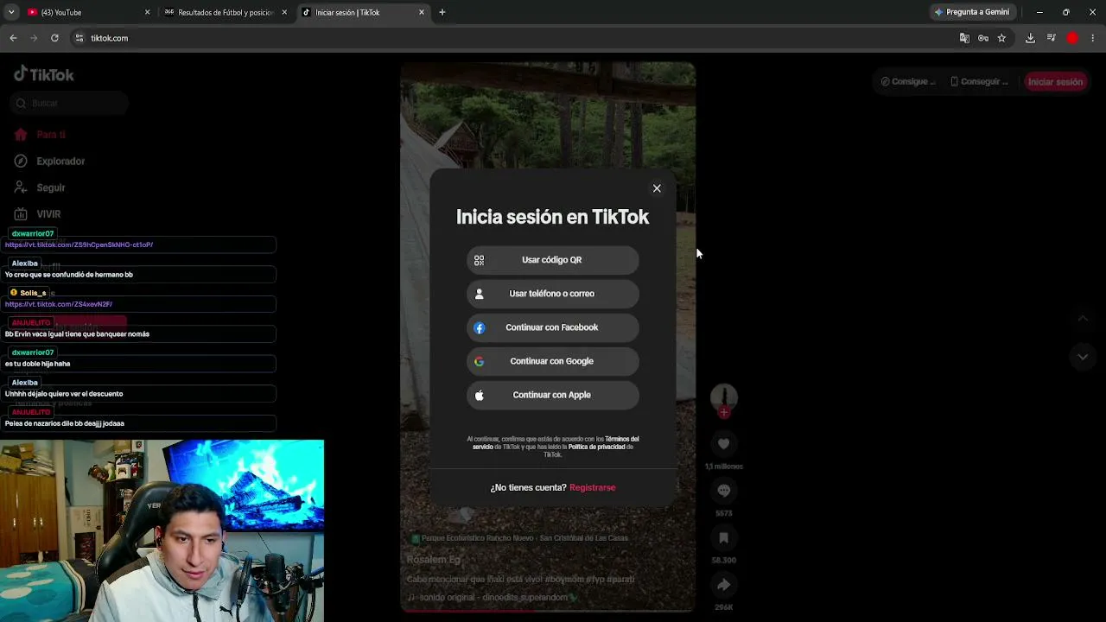This screenshot has height=622, width=1106.
Task: Go back in browser history
Action: pyautogui.click(x=13, y=38)
